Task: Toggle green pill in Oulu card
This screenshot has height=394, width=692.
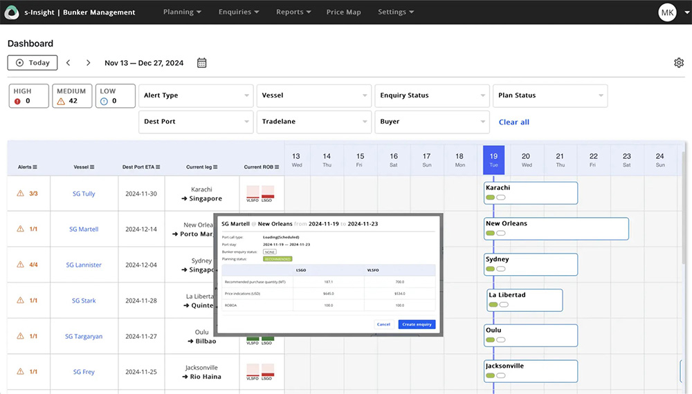Action: 491,340
